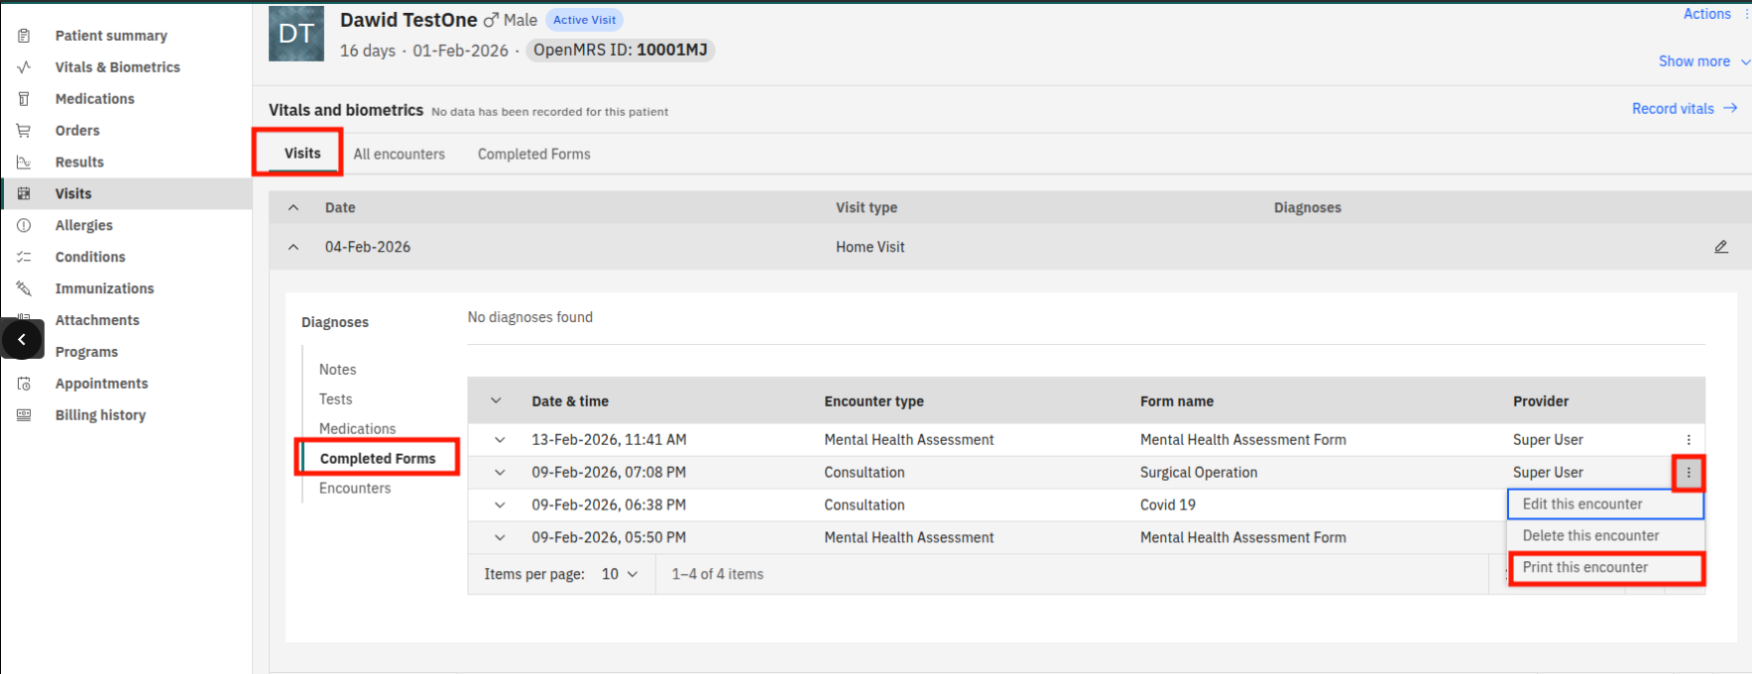This screenshot has height=674, width=1752.
Task: Open Billing history in the sidebar
Action: pos(100,415)
